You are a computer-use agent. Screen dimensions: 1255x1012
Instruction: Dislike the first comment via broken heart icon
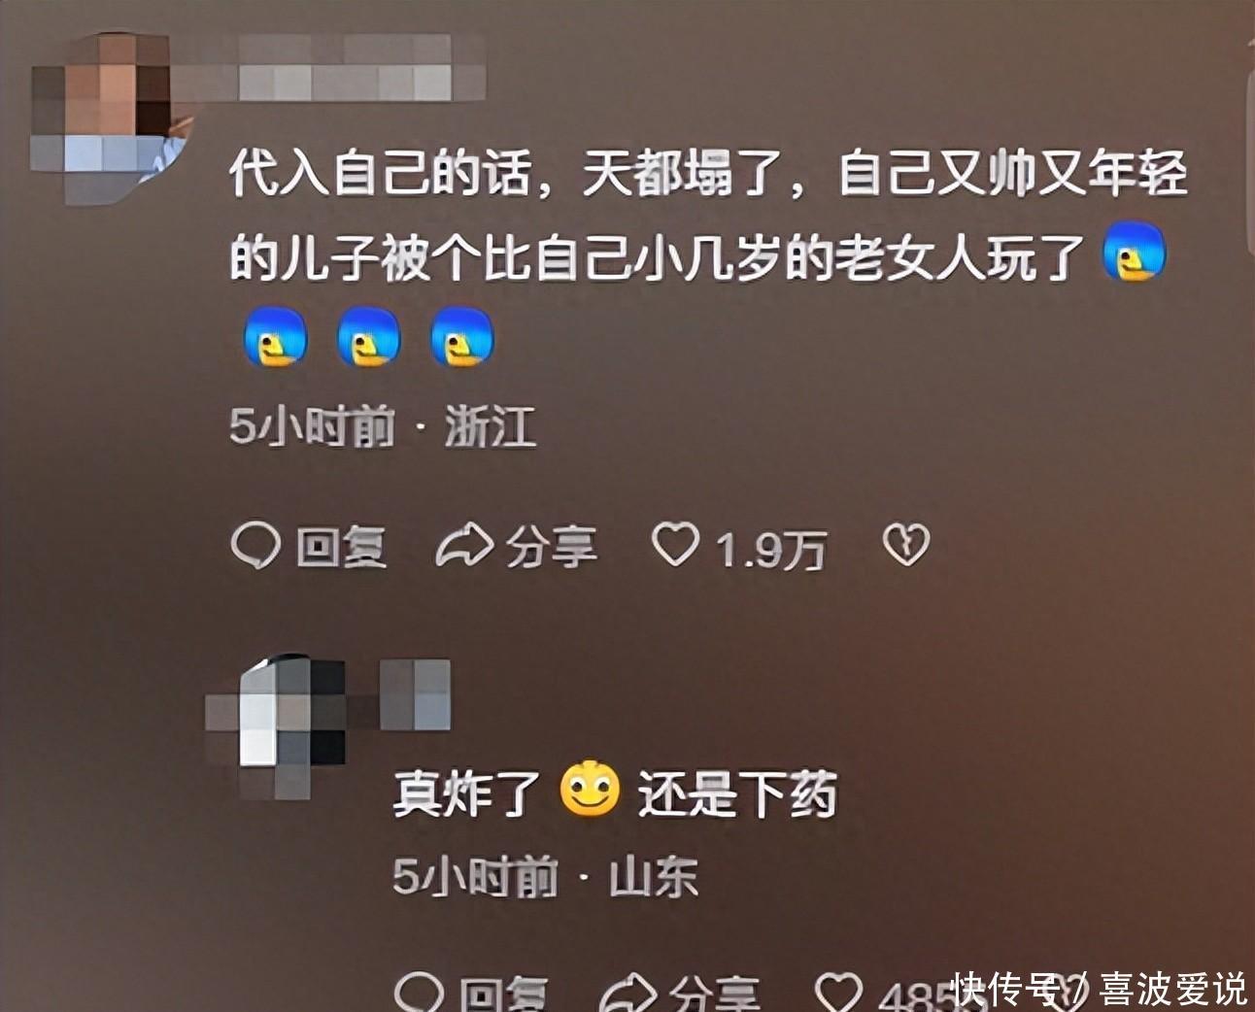click(x=905, y=546)
